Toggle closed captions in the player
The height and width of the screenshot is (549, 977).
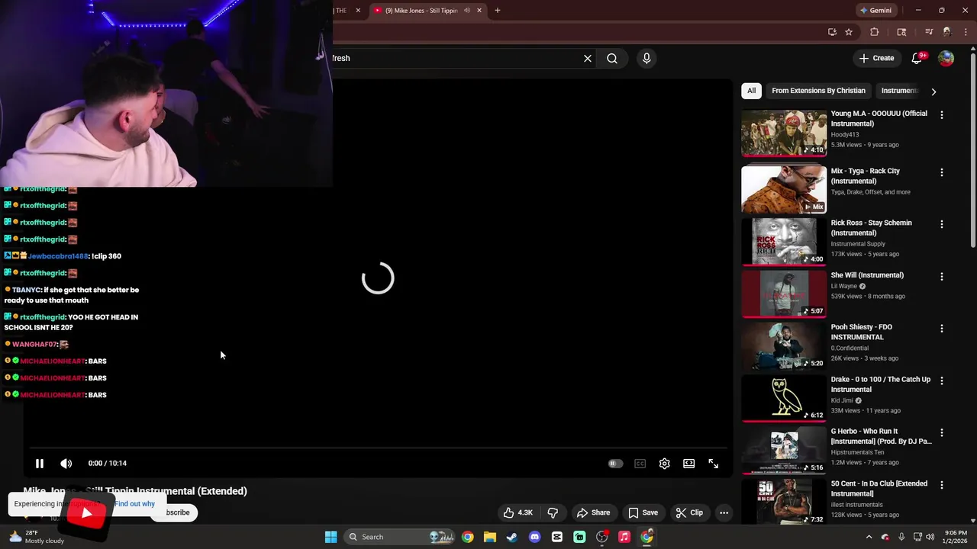[x=640, y=464]
